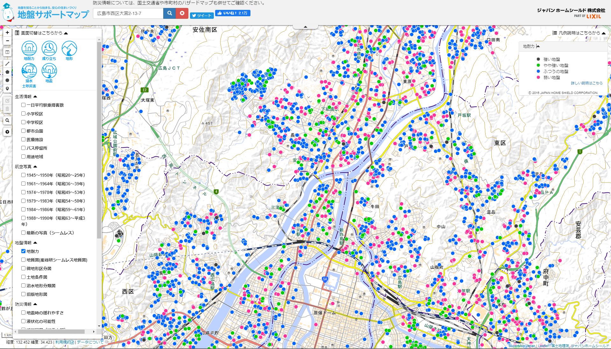This screenshot has height=349, width=611.
Task: Select the 地耐力 ground strength view icon
Action: coord(29,49)
